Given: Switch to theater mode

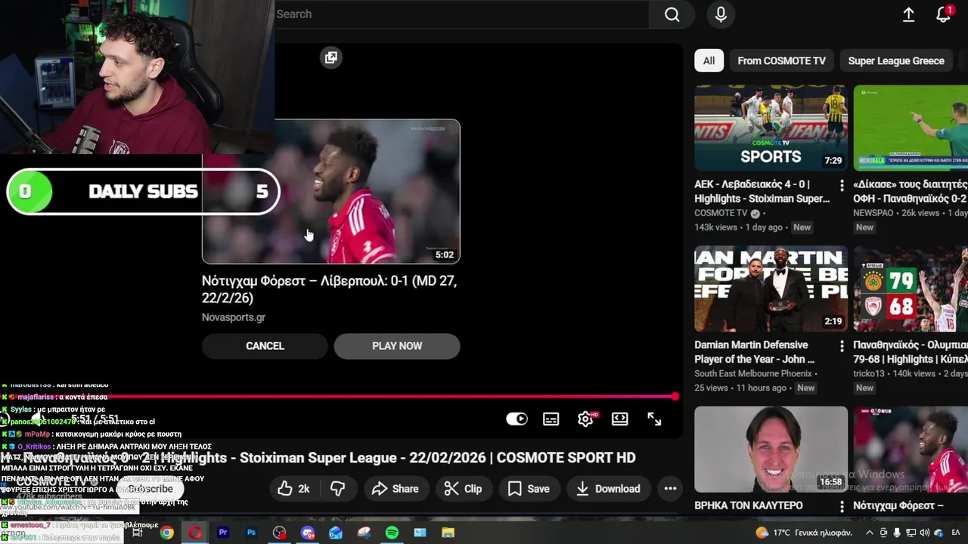Looking at the screenshot, I should click(x=619, y=419).
